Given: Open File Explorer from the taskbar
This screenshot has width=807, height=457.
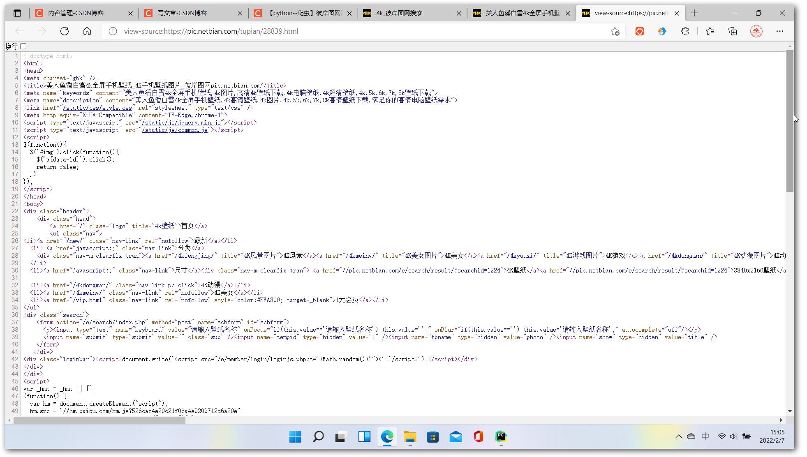Looking at the screenshot, I should (410, 436).
